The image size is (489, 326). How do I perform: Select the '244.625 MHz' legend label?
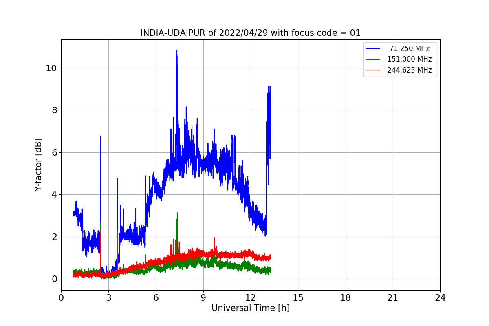pos(409,70)
